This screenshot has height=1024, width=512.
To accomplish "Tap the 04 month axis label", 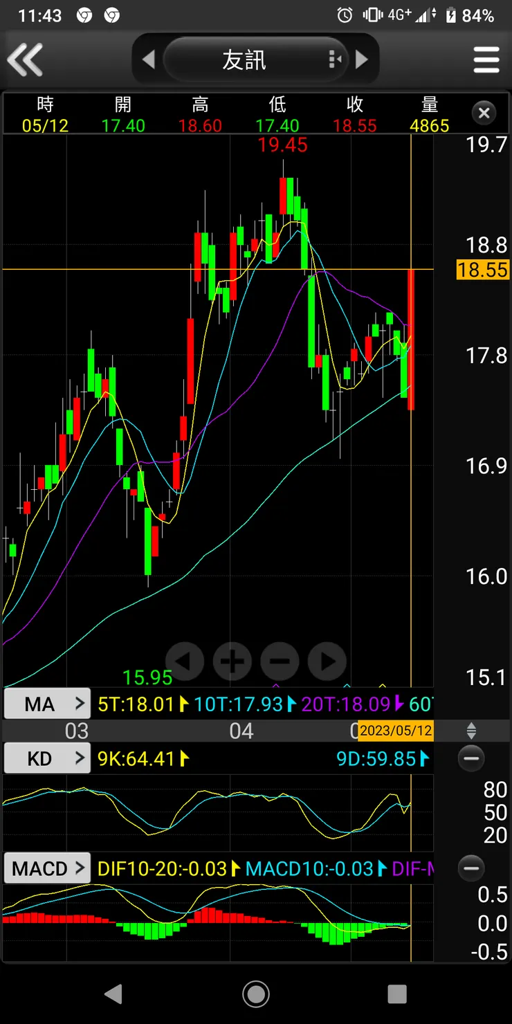I will click(241, 731).
